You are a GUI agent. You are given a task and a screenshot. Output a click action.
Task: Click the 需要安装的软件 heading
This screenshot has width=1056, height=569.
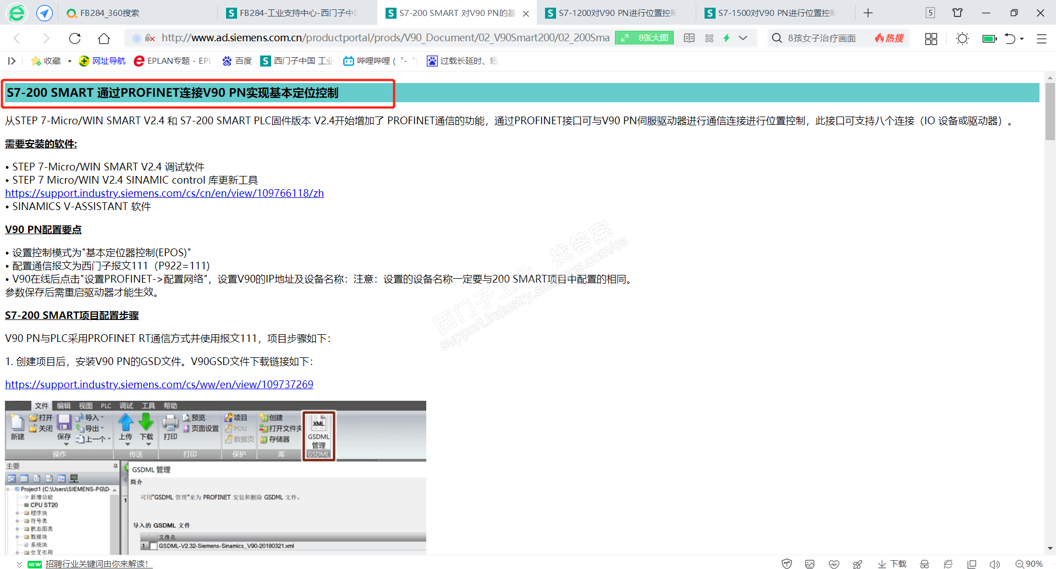41,144
